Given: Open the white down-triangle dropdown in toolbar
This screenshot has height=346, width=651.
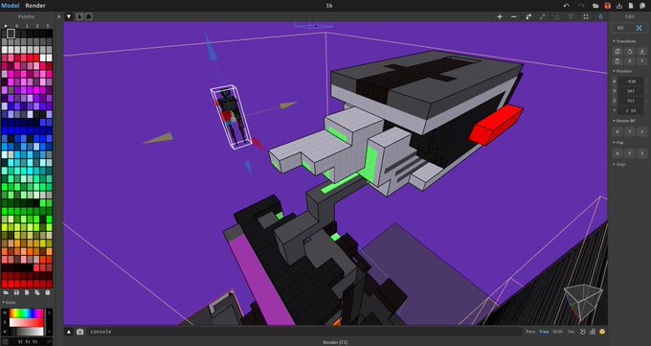Looking at the screenshot, I should click(x=69, y=16).
